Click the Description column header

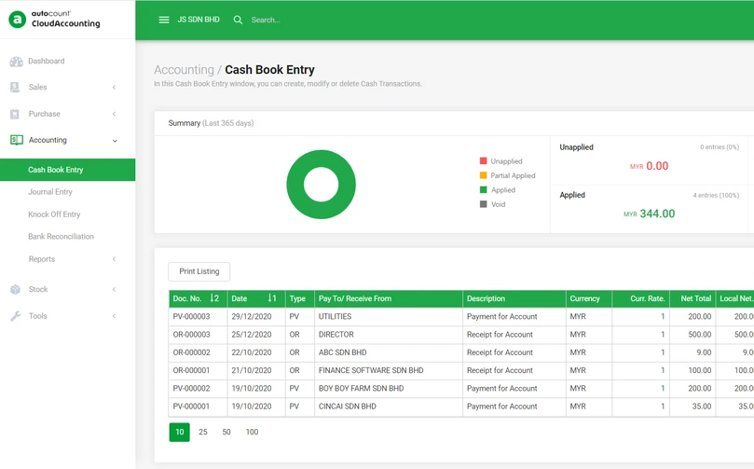point(514,298)
